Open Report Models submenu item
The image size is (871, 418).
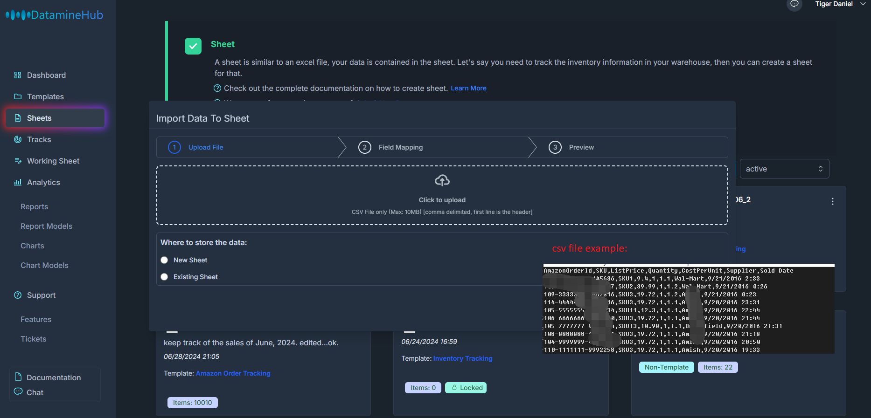pos(46,226)
